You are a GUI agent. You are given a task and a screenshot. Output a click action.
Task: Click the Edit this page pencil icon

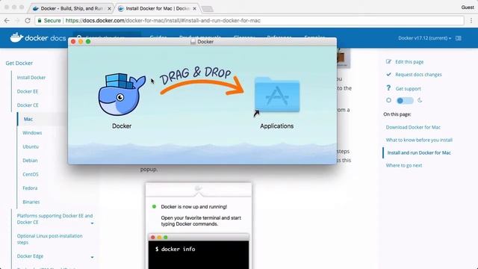(388, 61)
